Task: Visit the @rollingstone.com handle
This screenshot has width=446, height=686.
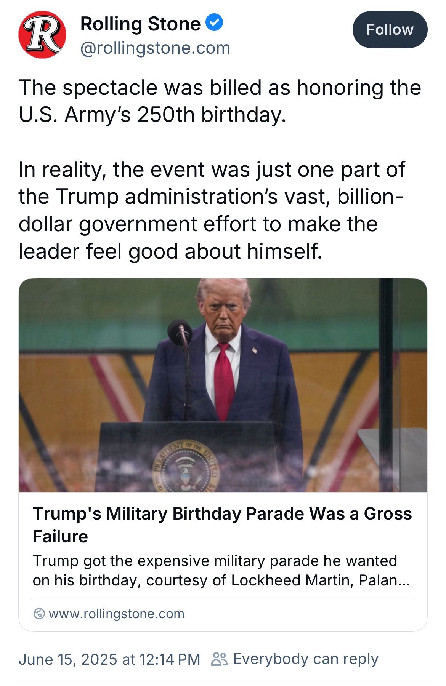Action: click(x=156, y=48)
